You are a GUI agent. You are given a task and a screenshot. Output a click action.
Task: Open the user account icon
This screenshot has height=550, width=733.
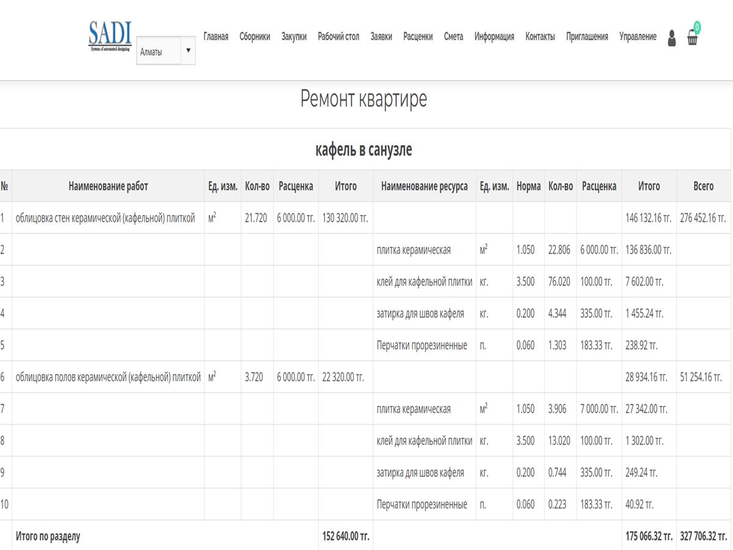[x=671, y=38]
